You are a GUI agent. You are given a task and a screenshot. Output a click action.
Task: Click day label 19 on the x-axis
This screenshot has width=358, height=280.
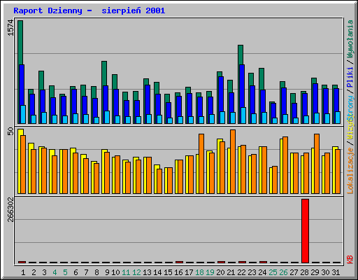(210, 272)
